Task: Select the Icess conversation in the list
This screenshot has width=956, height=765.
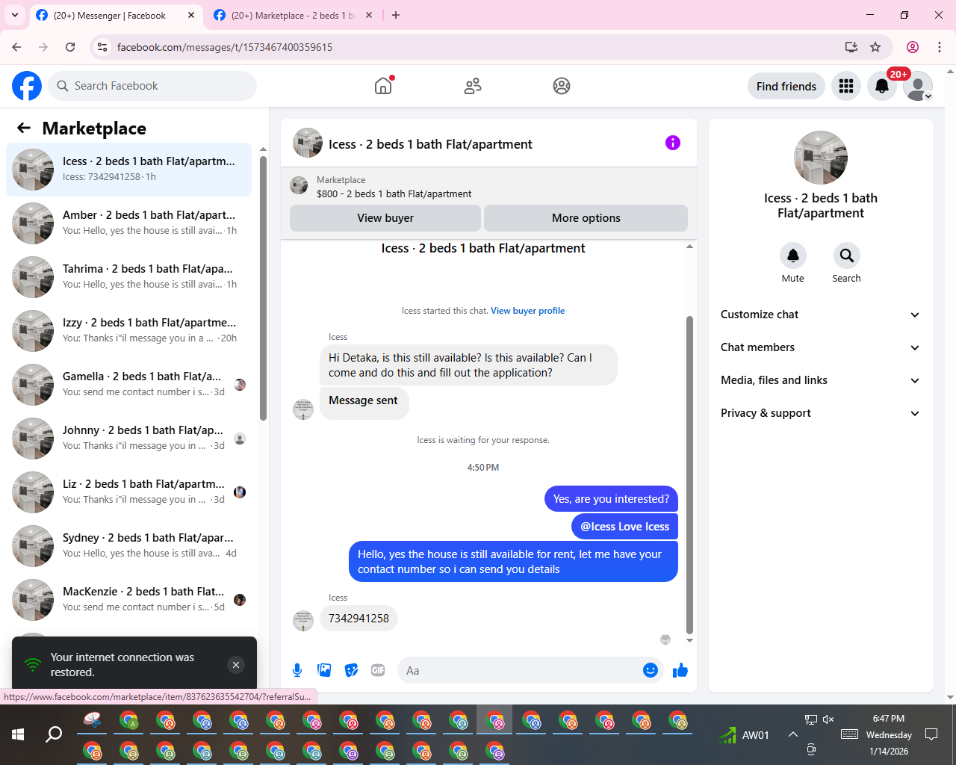Action: click(x=128, y=170)
